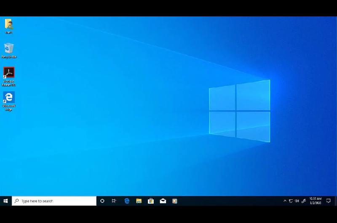Open the network status tray icon

[291, 201]
